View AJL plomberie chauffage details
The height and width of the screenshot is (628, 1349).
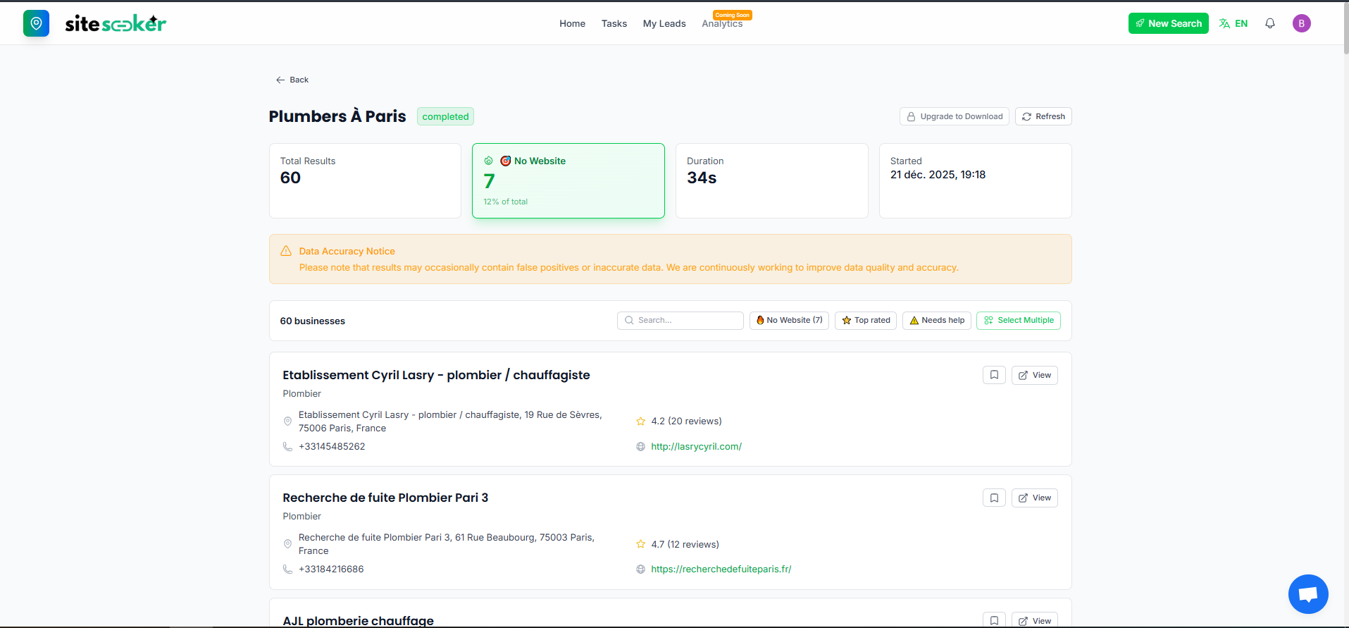1034,620
